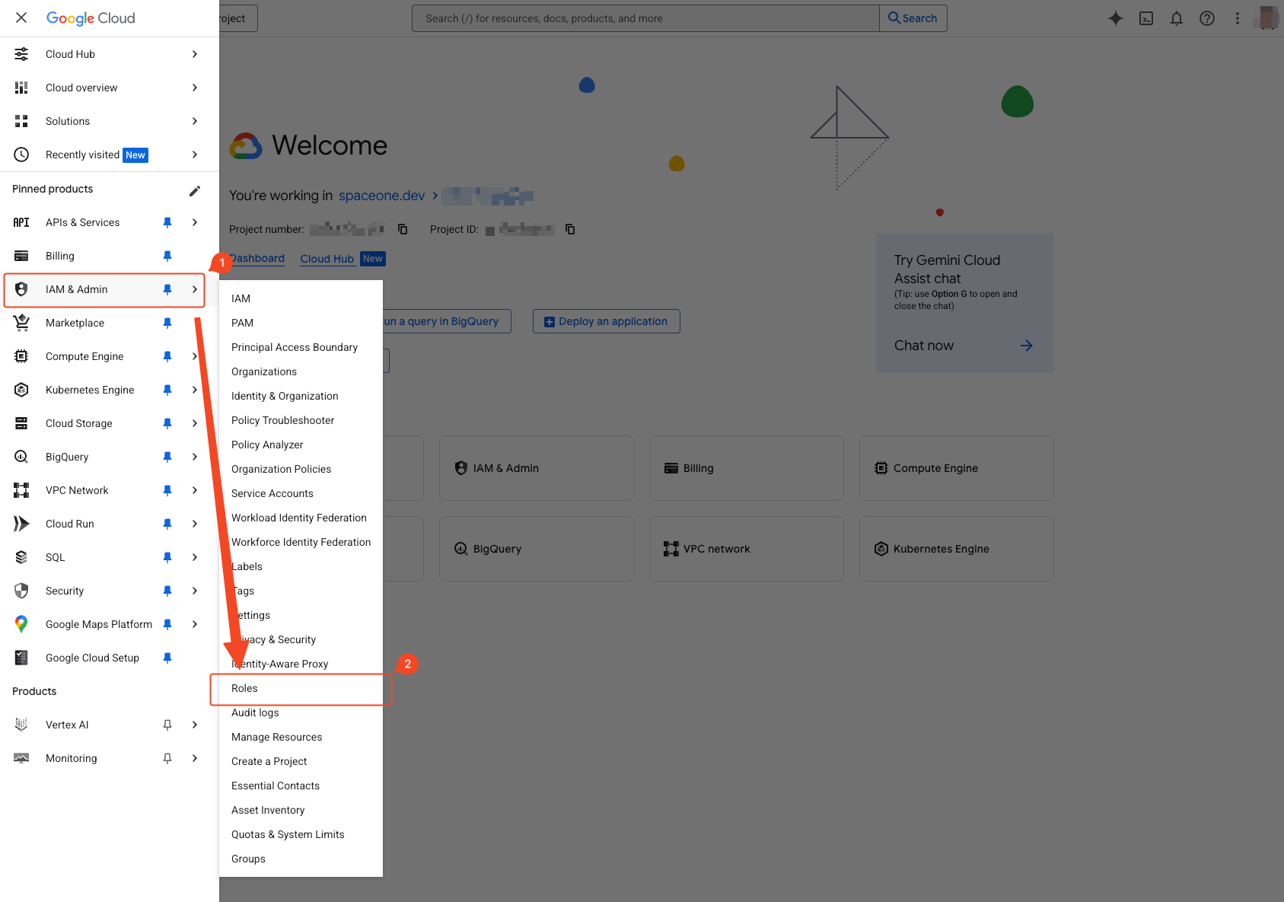Click the Google Cloud logo
Image resolution: width=1284 pixels, height=902 pixels.
click(91, 18)
